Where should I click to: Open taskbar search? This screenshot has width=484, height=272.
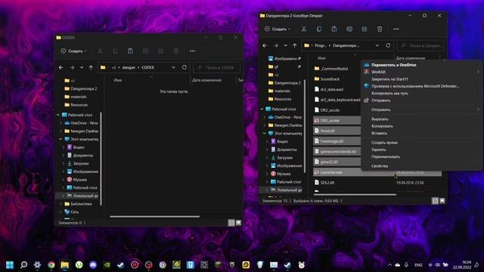click(x=23, y=264)
